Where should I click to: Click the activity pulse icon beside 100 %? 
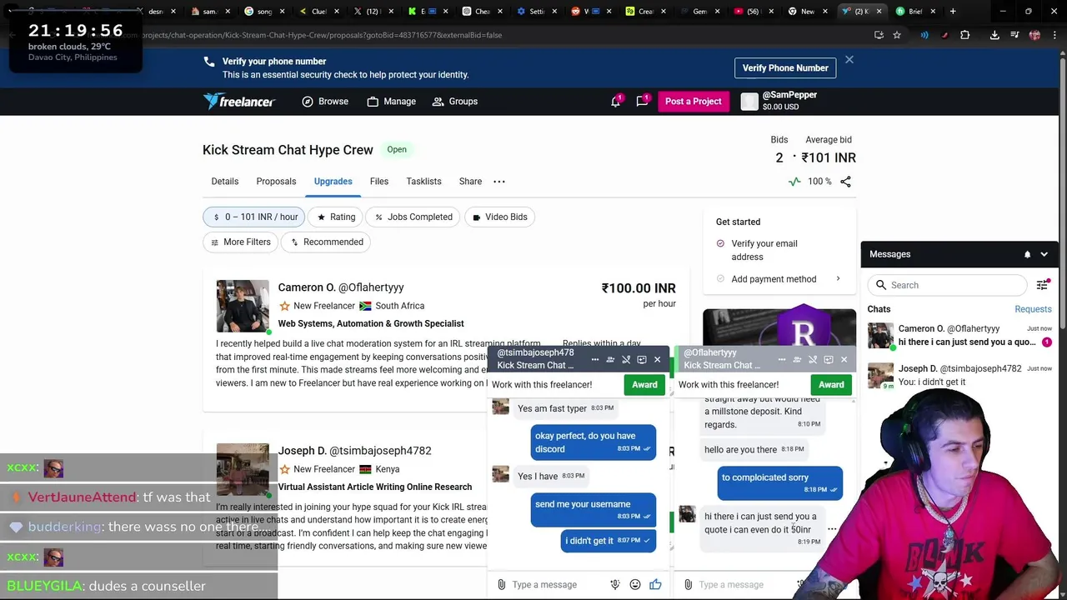pos(794,181)
